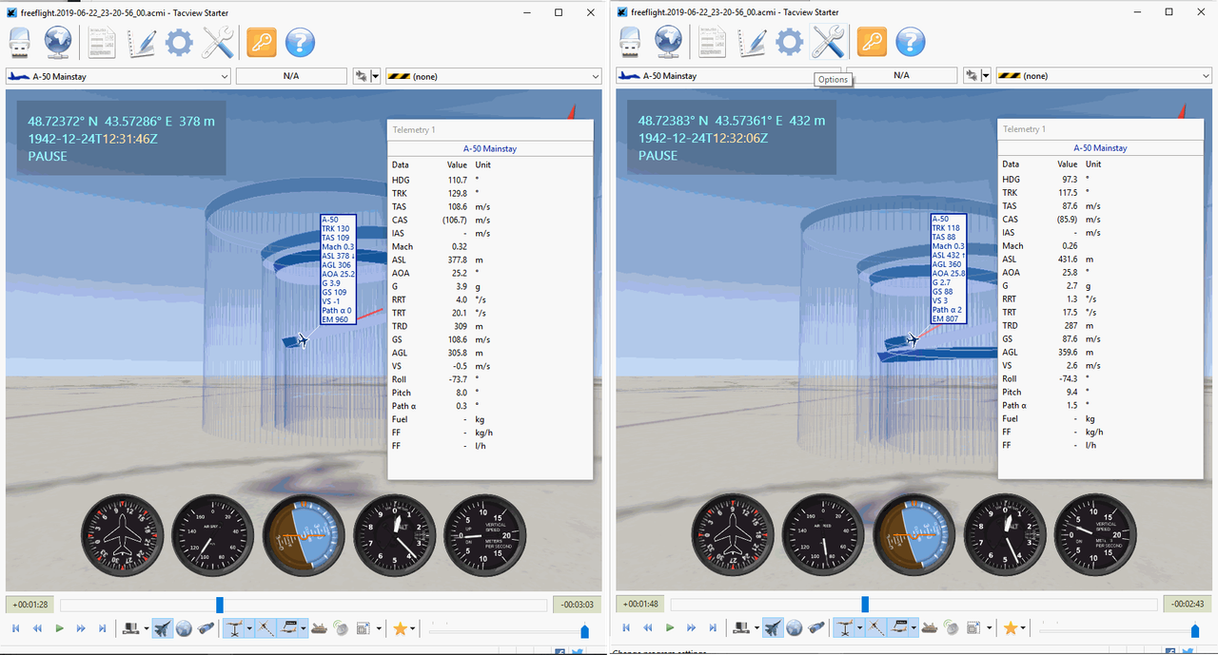Click the timeline position slider in right window

point(865,605)
